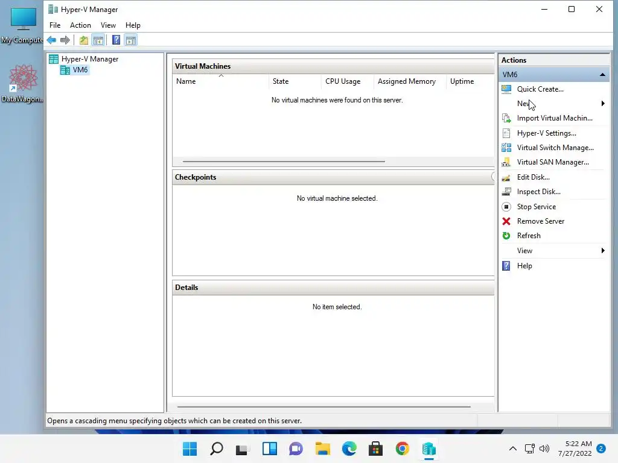Viewport: 618px width, 463px height.
Task: Show hidden icons in the system tray
Action: click(513, 449)
